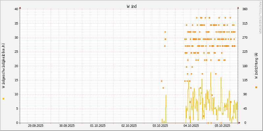The height and width of the screenshot is (131, 263).
Task: Click the arrow atop the left axis
Action: point(20,7)
